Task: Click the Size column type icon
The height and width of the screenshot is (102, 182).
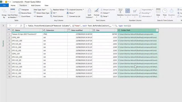Action: (94, 30)
